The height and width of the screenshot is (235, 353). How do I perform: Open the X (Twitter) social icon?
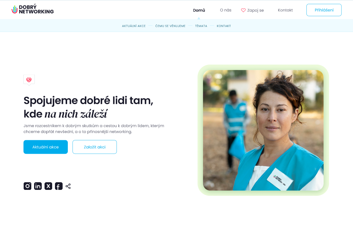[48, 186]
